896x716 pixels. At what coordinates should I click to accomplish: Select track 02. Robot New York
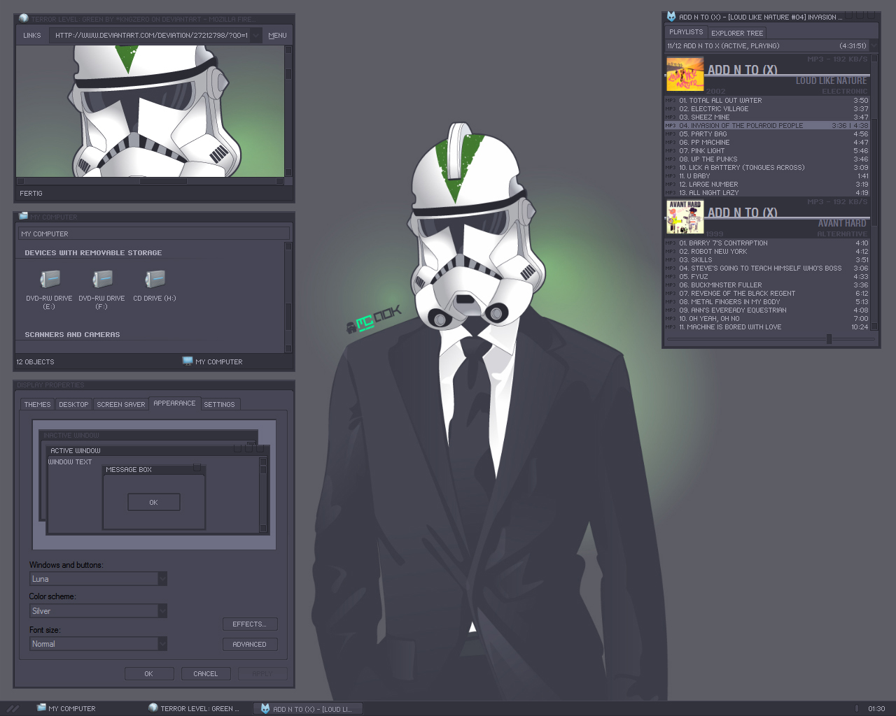tap(766, 252)
